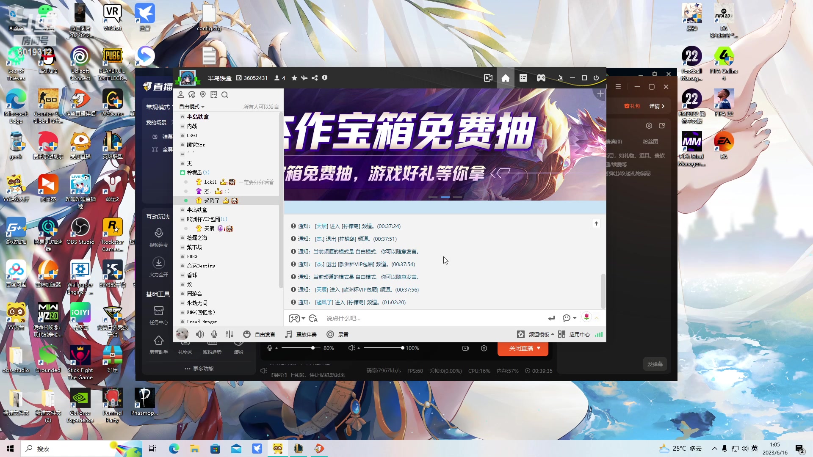This screenshot has height=457, width=813.
Task: Toggle 自由发言 speaking mode
Action: pyautogui.click(x=259, y=334)
